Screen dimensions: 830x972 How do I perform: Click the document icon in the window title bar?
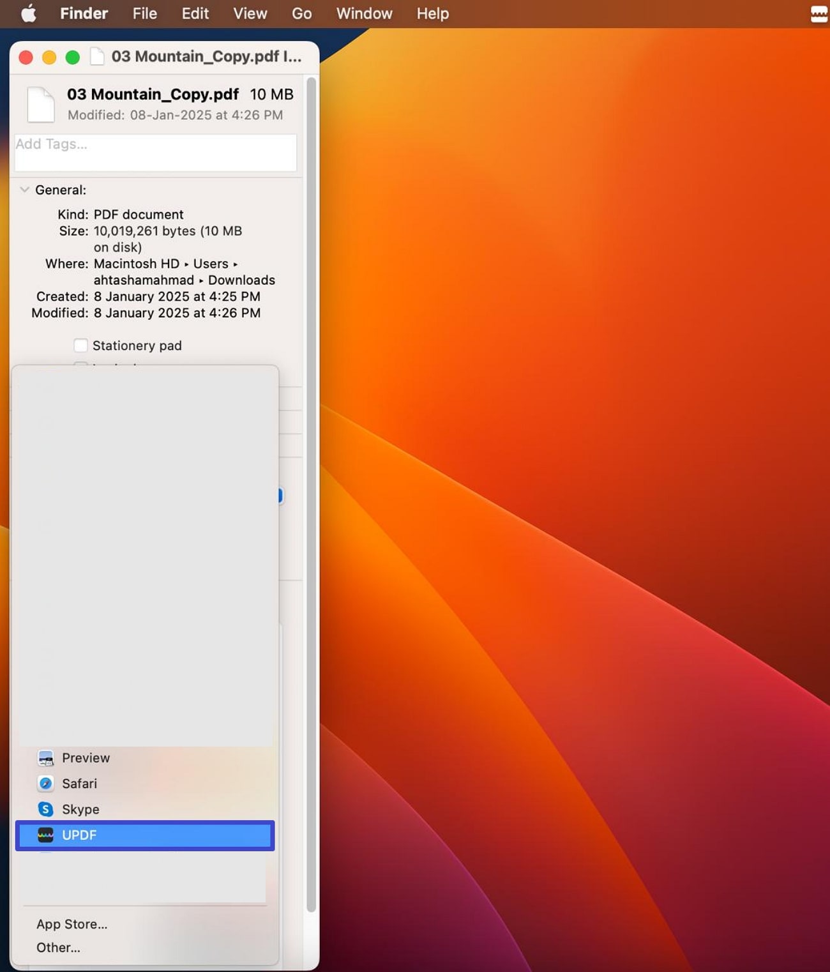click(x=96, y=56)
